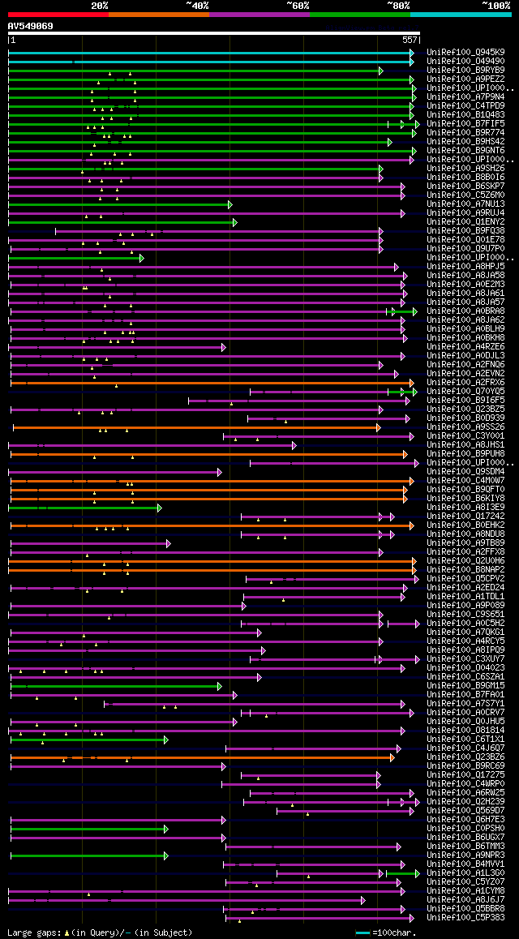The height and width of the screenshot is (939, 519).
Task: Select the UniRef100_B9I6F5 label
Action: [465, 400]
